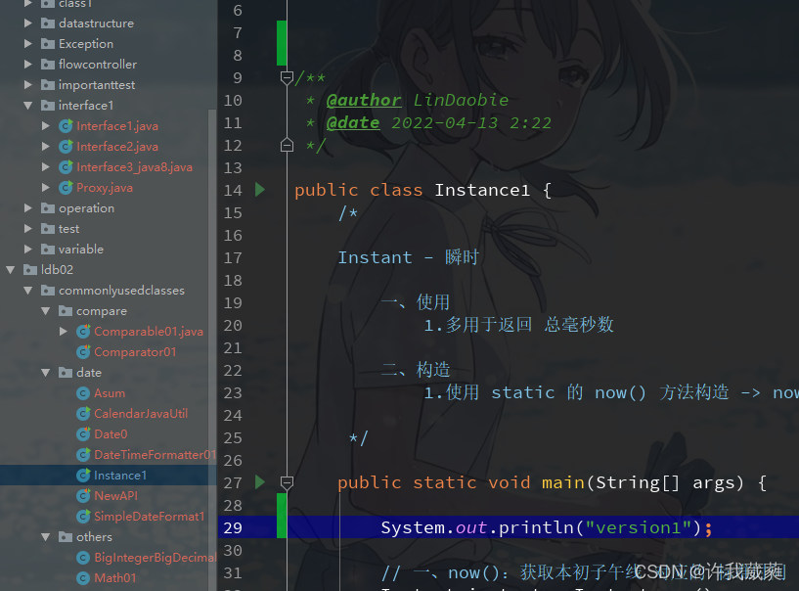Click the run arrow beside the main method
This screenshot has height=591, width=799.
click(x=259, y=481)
